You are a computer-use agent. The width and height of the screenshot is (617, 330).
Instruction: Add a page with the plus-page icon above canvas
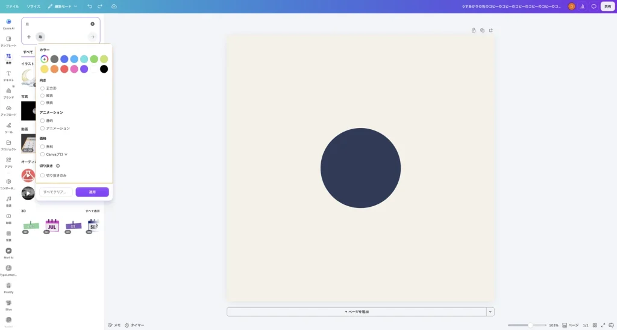click(490, 30)
